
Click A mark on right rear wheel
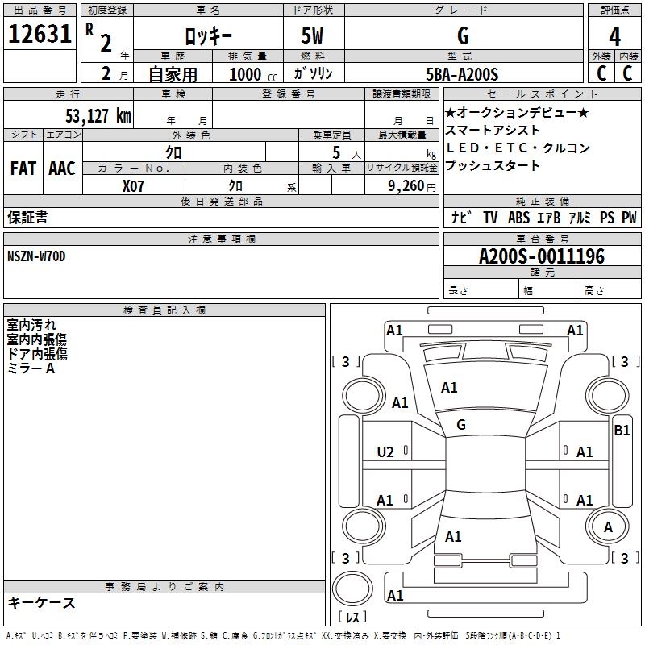[x=608, y=527]
